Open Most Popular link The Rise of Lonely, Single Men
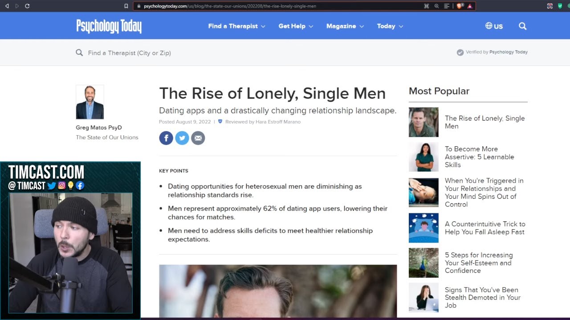The height and width of the screenshot is (320, 570). 485,122
